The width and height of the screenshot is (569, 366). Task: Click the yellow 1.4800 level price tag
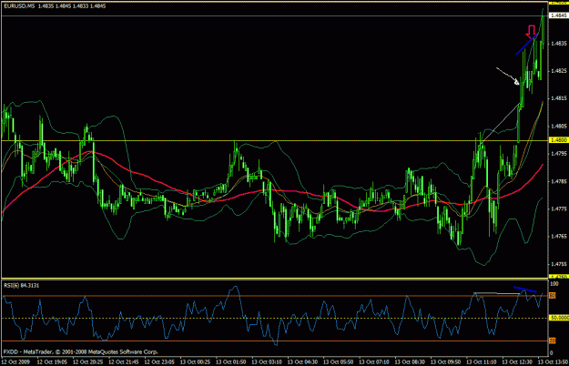[x=558, y=140]
